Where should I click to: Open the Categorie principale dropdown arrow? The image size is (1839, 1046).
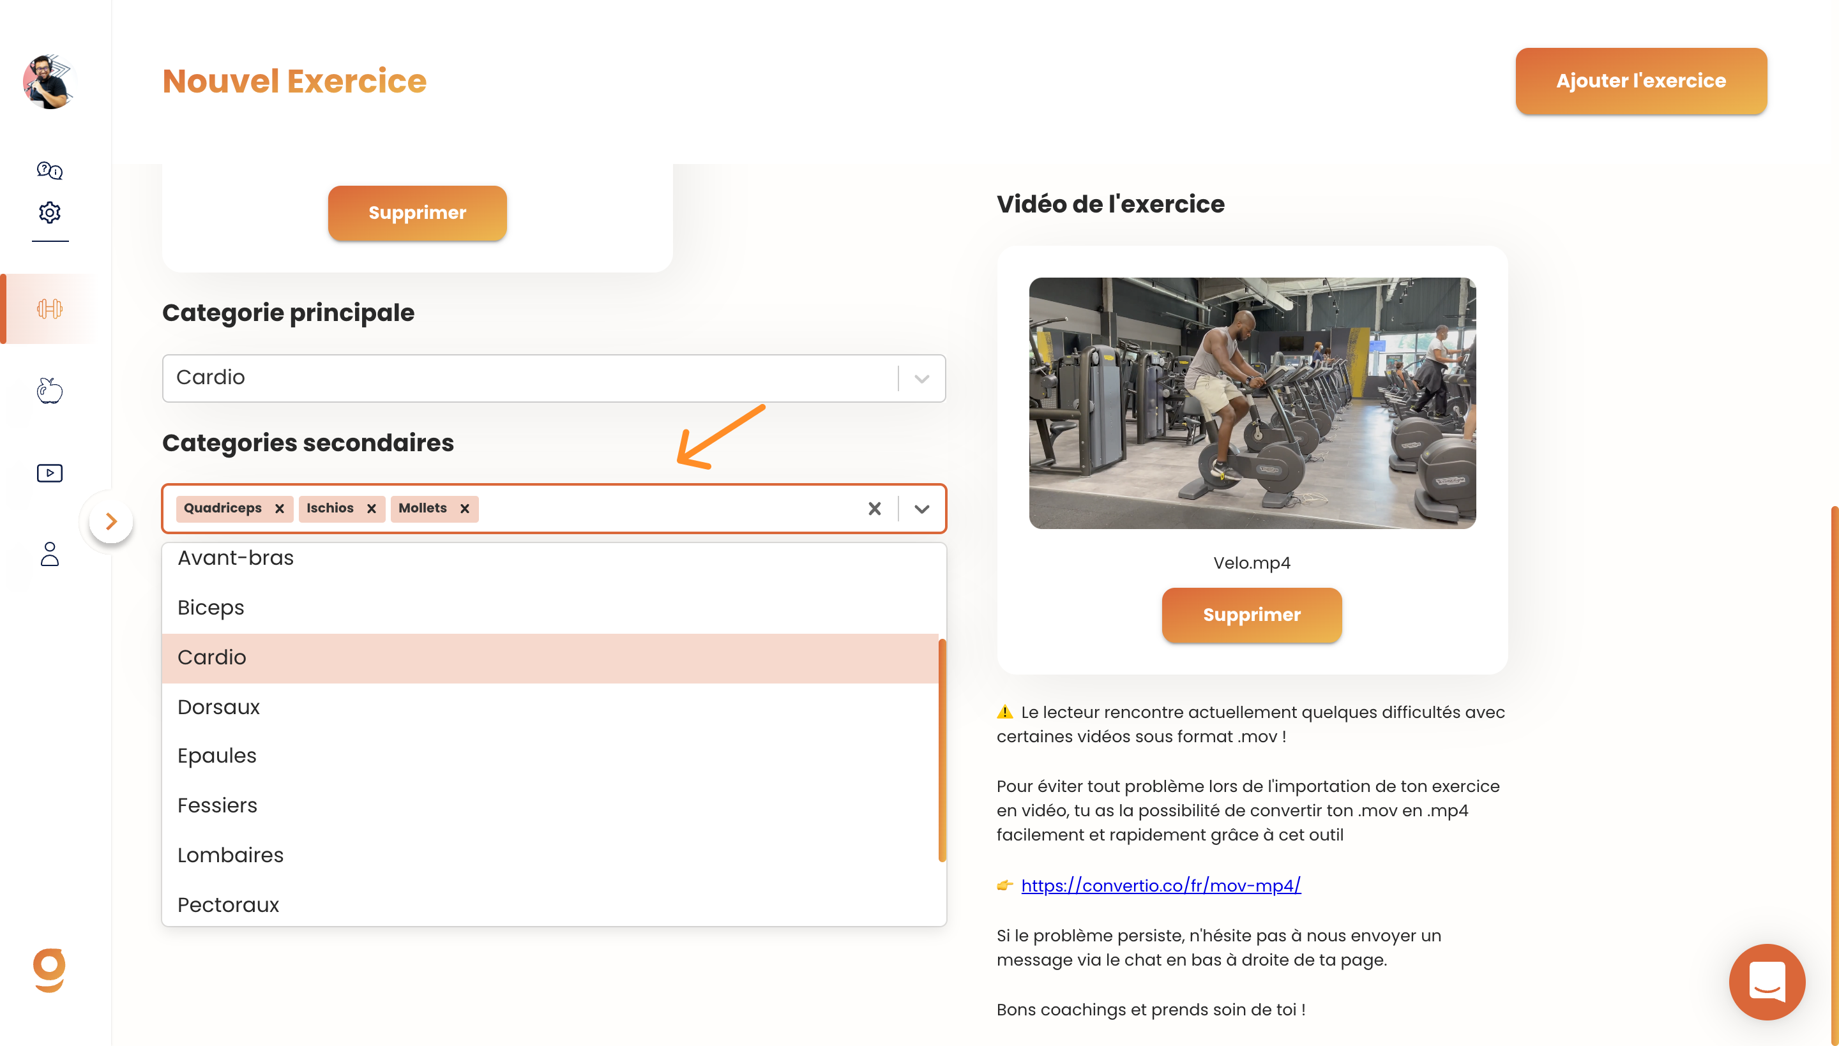pyautogui.click(x=922, y=378)
